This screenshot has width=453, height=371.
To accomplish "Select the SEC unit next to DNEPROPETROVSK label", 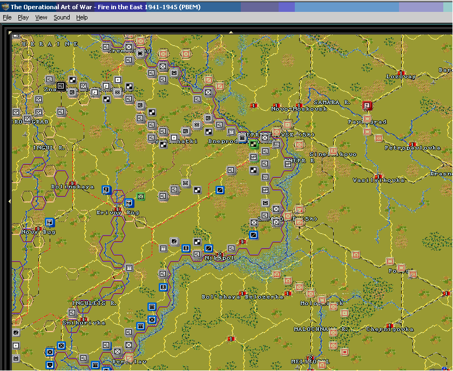I will pyautogui.click(x=276, y=145).
